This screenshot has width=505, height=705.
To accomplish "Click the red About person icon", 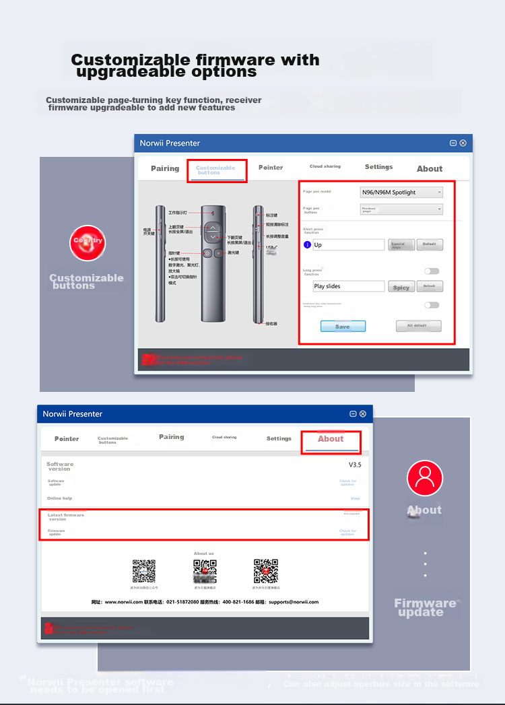I will pos(424,478).
